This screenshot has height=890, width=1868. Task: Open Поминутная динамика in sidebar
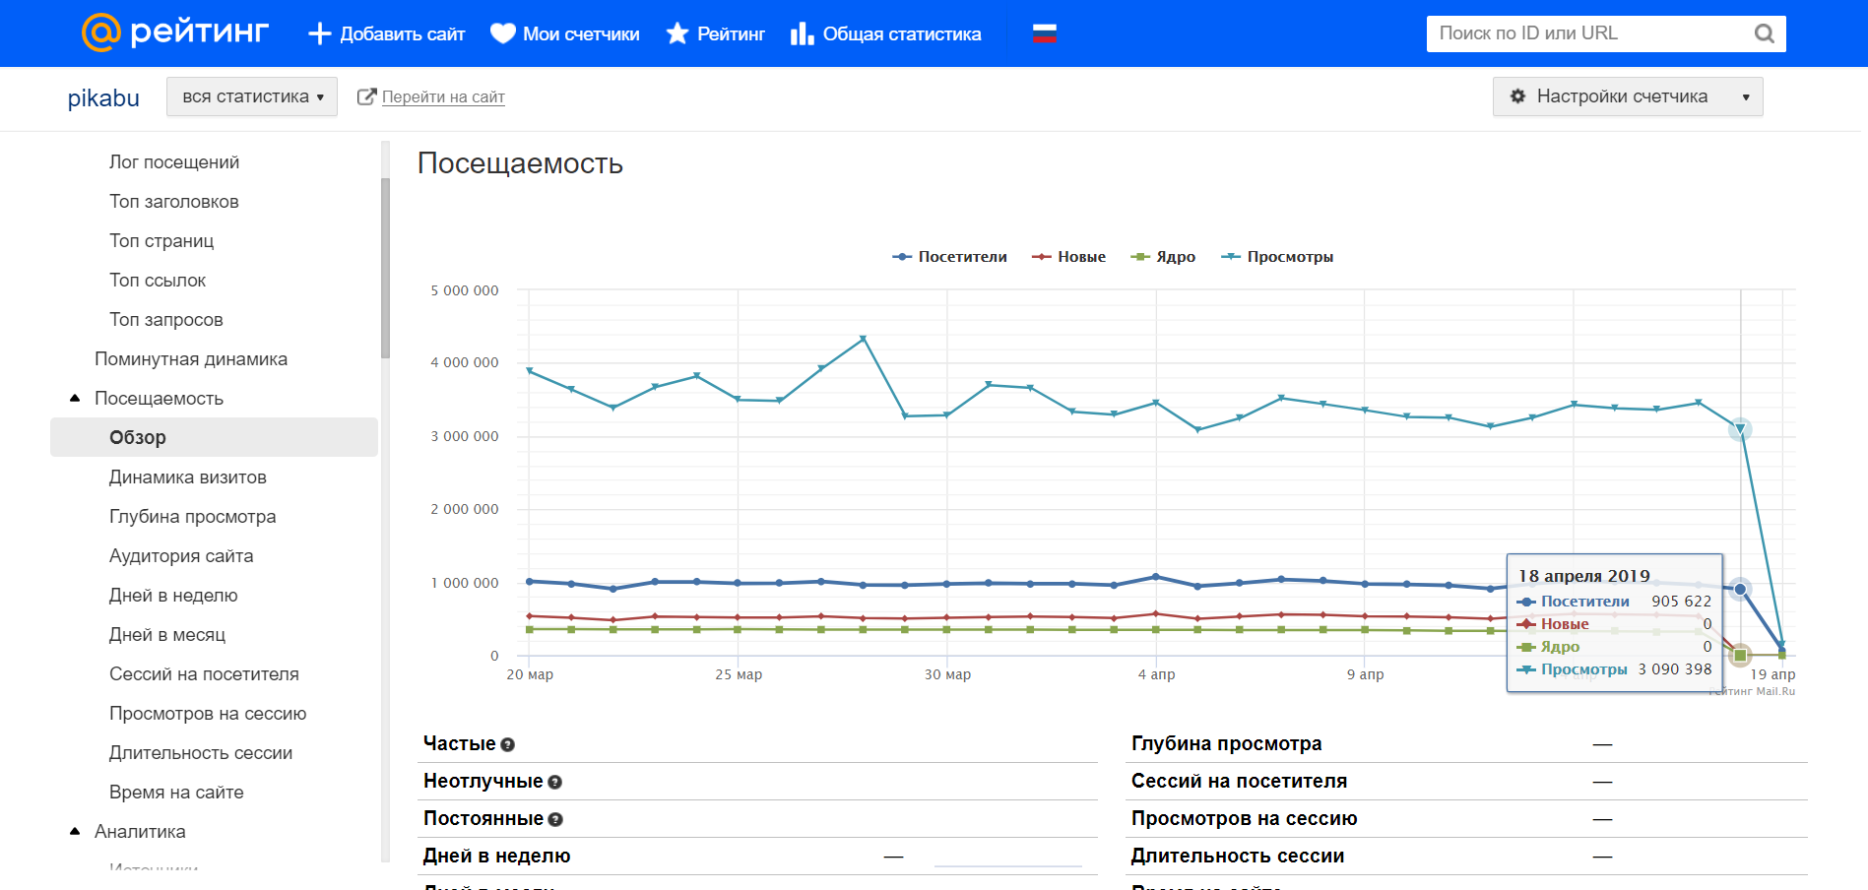191,359
